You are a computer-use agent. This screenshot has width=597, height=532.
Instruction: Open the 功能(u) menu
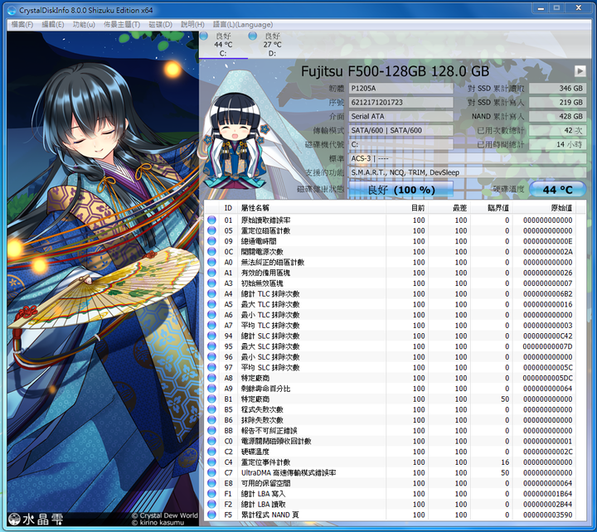coord(84,25)
